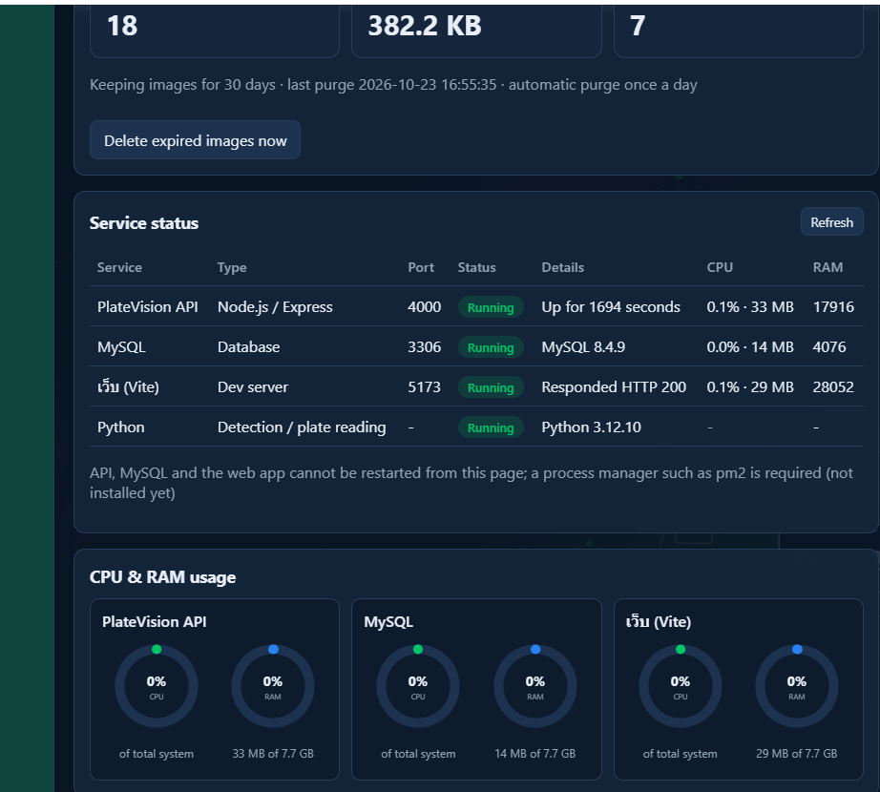Click the Running badge in the MySQL row
Image resolution: width=880 pixels, height=792 pixels.
[x=491, y=347]
